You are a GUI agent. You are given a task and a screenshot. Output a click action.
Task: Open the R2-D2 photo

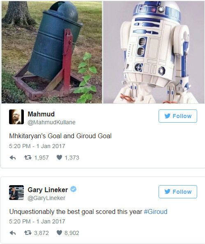coord(154,52)
